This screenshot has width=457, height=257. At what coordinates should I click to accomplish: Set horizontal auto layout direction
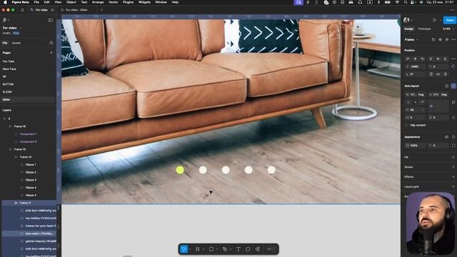(416, 102)
